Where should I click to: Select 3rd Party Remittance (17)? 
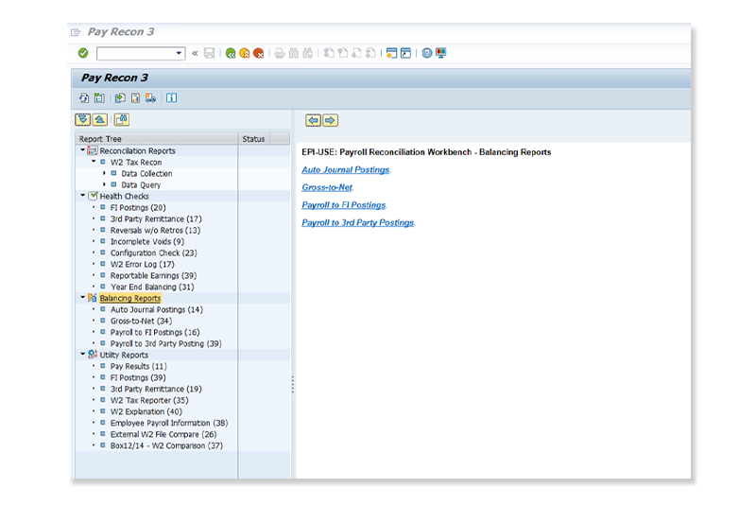click(156, 219)
